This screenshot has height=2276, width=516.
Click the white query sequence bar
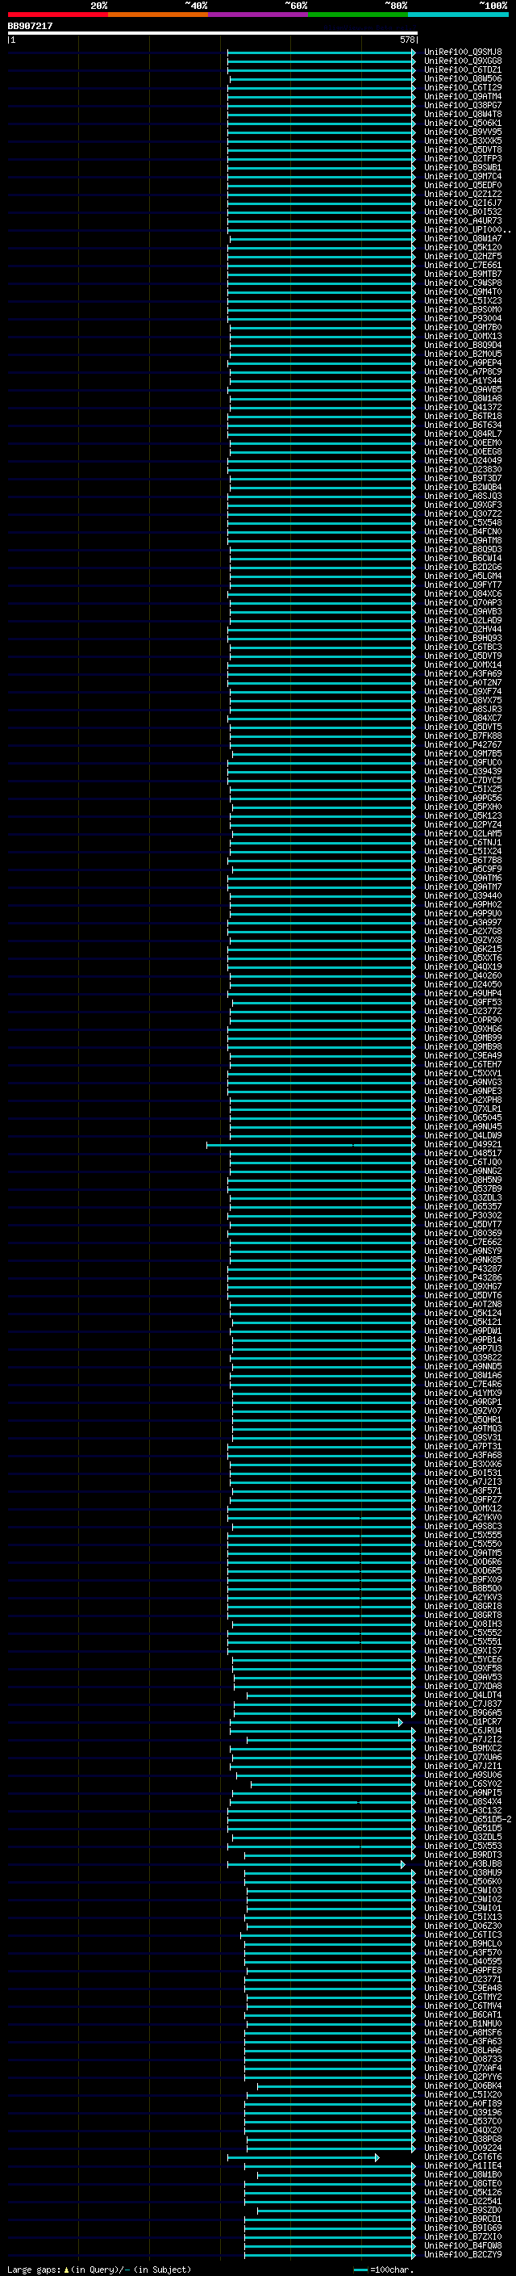[213, 32]
